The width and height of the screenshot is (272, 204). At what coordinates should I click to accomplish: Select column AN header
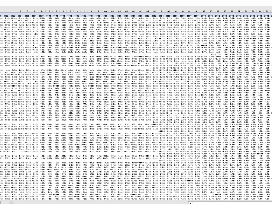[x=197, y=11]
